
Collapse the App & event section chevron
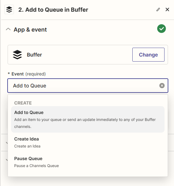(x=8, y=29)
